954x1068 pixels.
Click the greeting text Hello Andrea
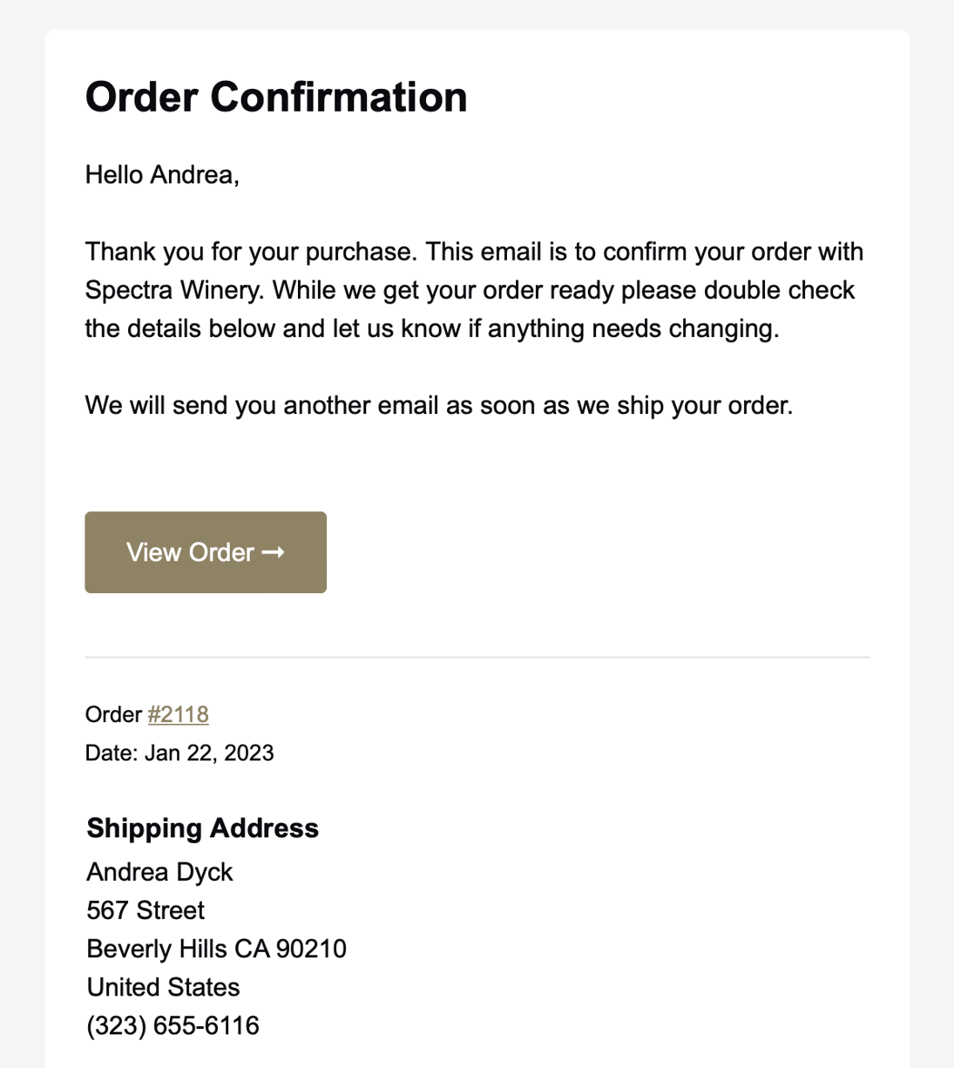click(x=161, y=174)
